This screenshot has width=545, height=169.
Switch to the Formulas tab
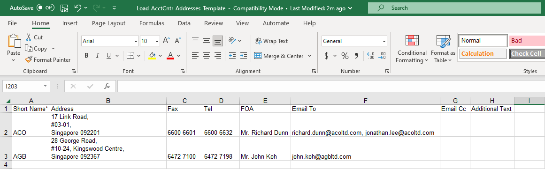pos(152,23)
